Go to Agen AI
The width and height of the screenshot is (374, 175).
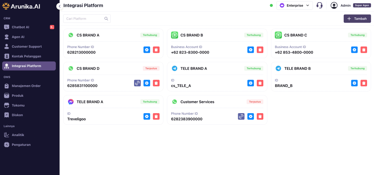pos(29,37)
